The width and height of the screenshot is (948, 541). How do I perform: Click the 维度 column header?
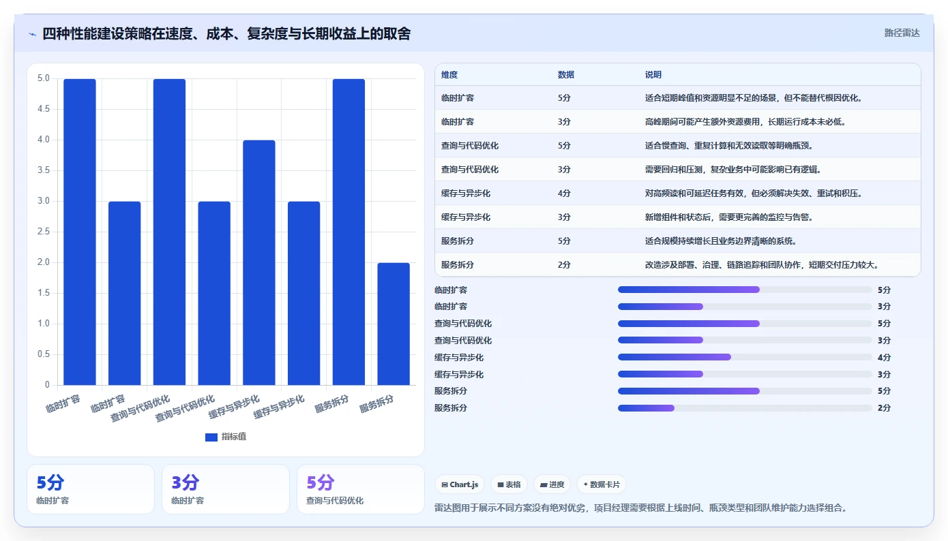[449, 75]
